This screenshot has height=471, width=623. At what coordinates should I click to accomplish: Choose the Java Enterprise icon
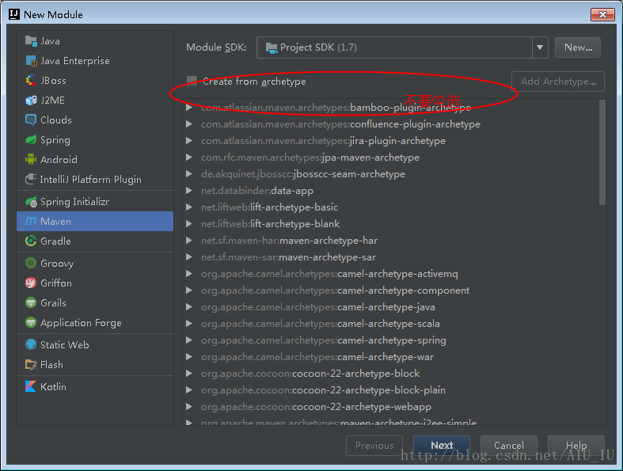point(31,61)
